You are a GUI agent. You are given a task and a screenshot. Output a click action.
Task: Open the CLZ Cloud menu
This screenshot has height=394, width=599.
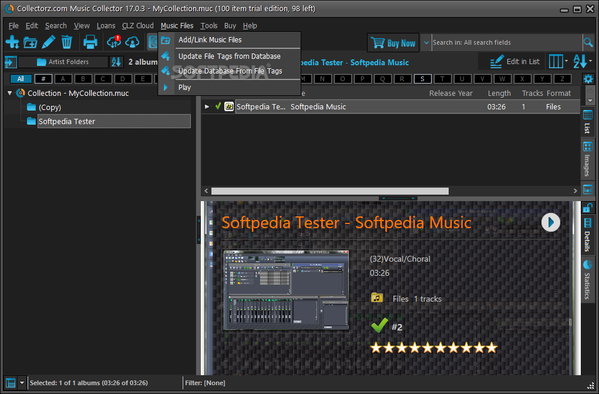138,26
